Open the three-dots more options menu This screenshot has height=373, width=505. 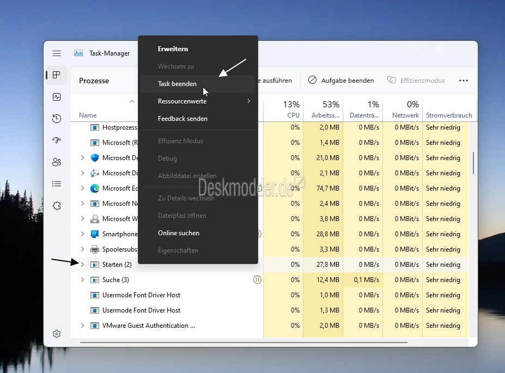coord(464,81)
